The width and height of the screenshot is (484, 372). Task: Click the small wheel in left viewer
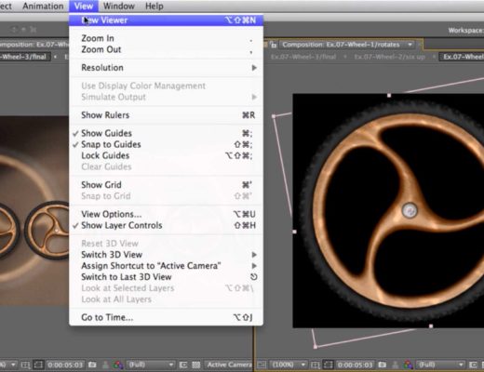(x=47, y=231)
